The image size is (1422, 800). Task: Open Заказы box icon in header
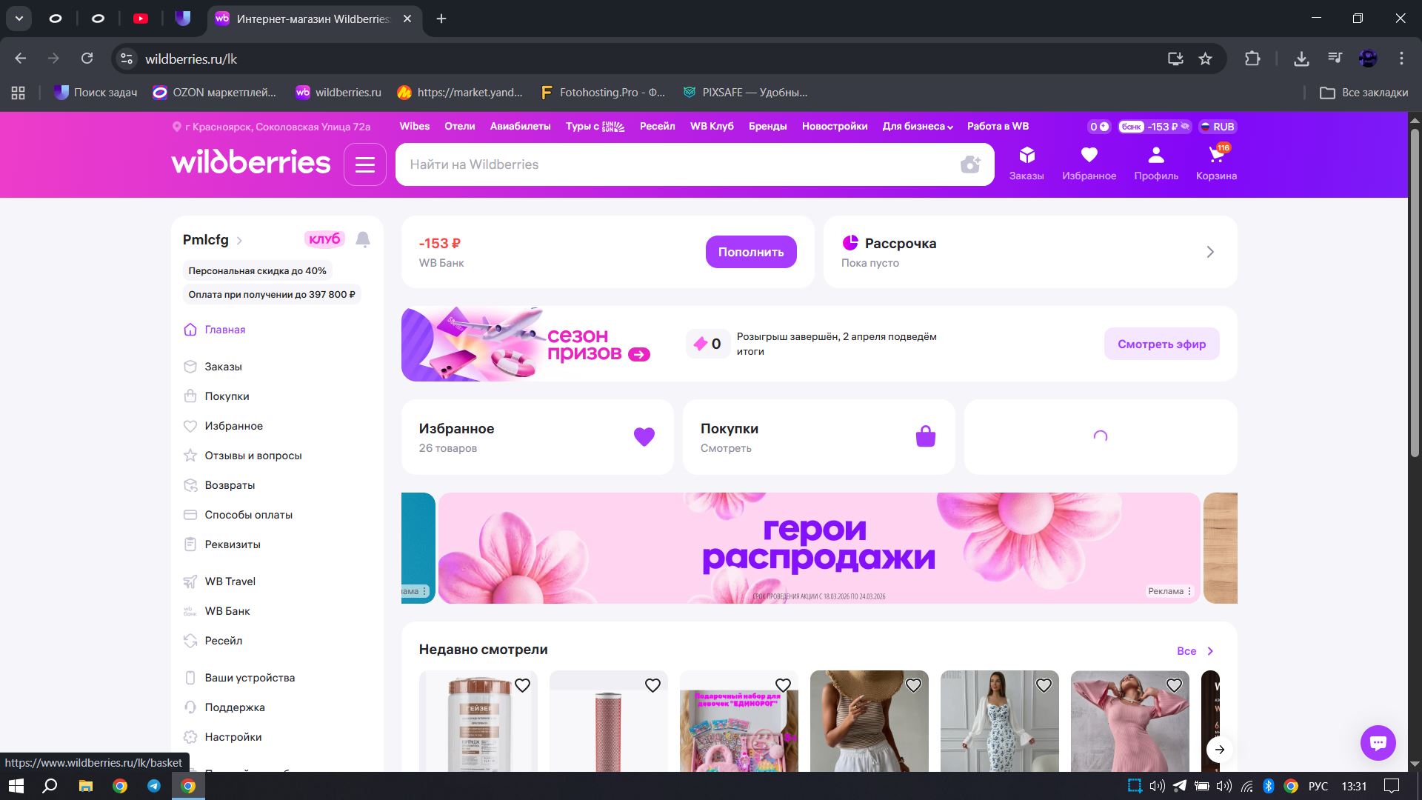pos(1026,156)
